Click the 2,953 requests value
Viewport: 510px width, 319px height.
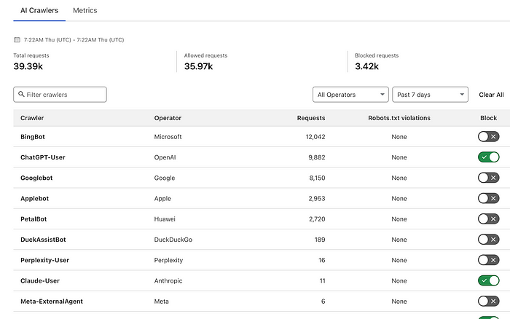(317, 198)
